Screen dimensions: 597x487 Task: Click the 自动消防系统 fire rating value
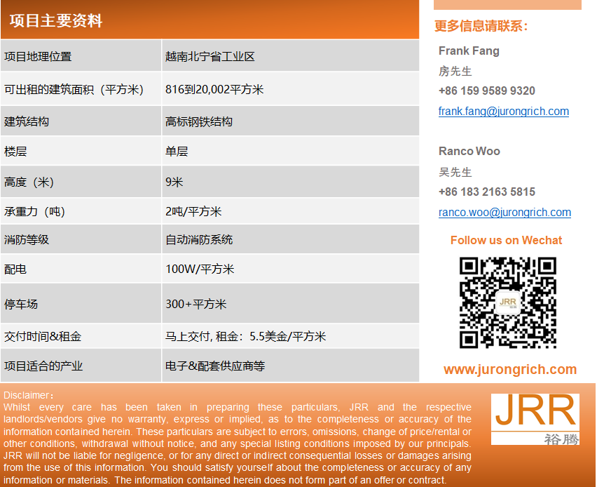pyautogui.click(x=199, y=239)
